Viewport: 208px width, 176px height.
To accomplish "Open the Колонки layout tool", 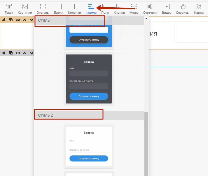I will (74, 9).
